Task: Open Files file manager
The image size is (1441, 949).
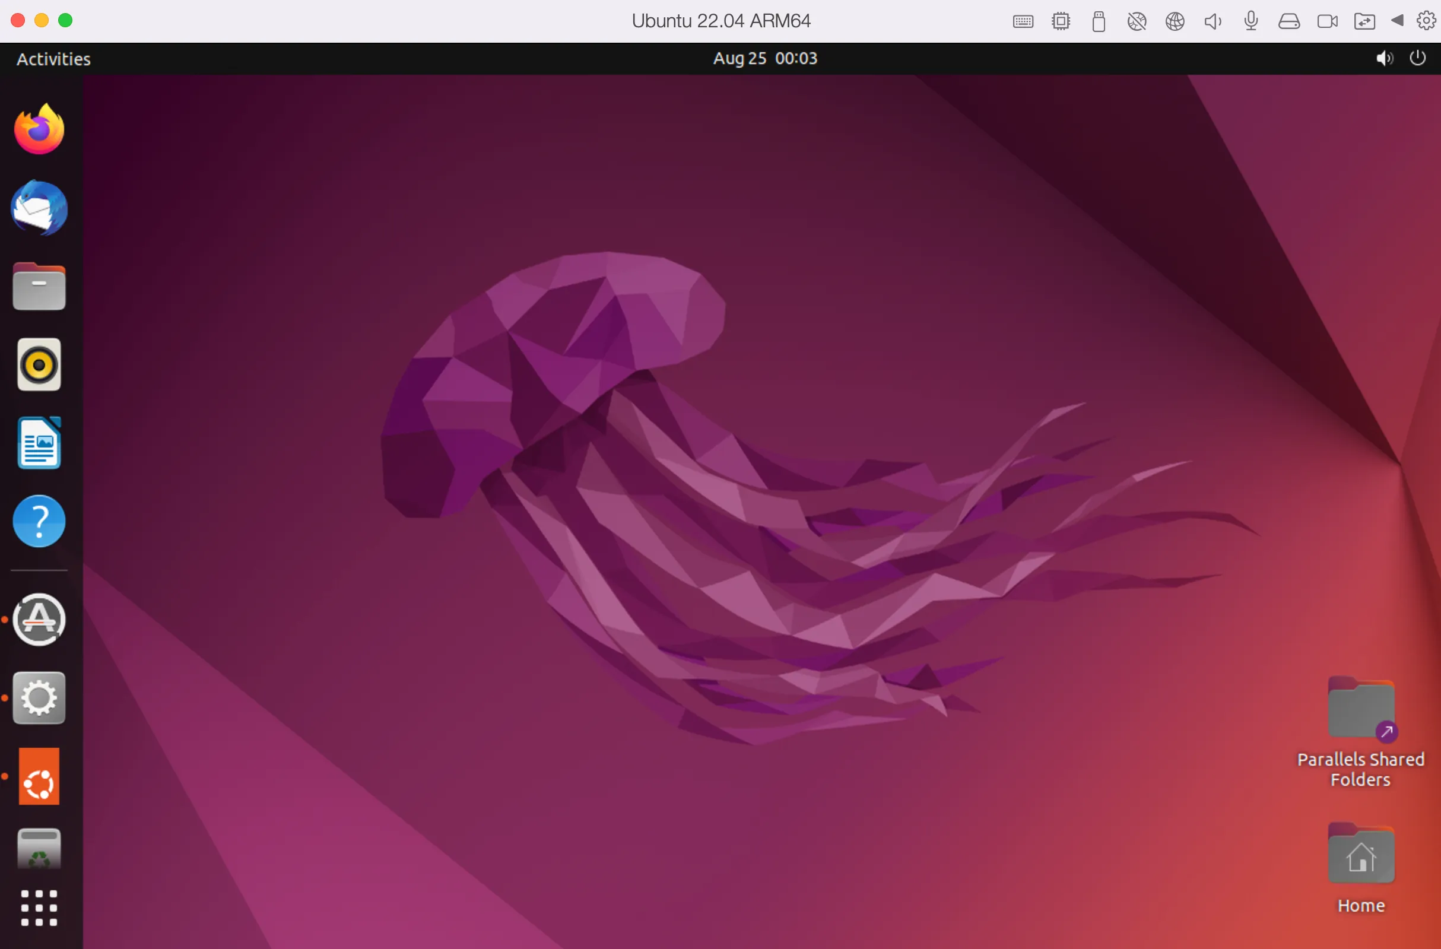Action: [x=39, y=286]
